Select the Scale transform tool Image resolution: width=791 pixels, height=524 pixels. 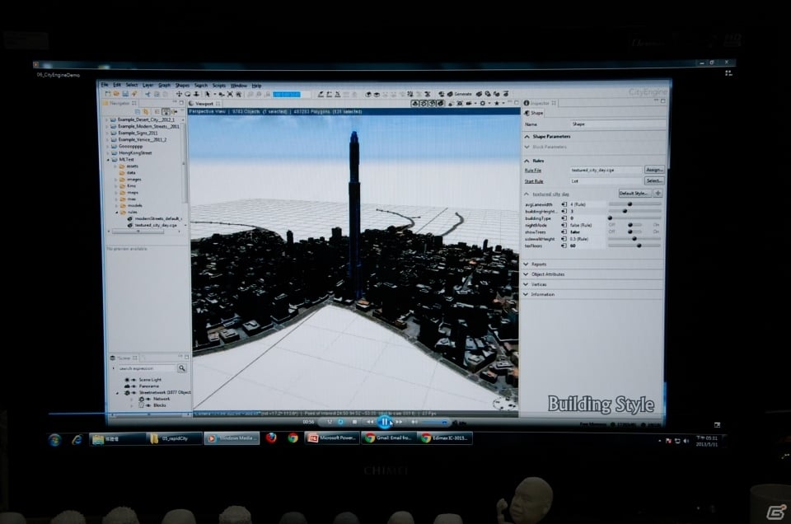[196, 94]
